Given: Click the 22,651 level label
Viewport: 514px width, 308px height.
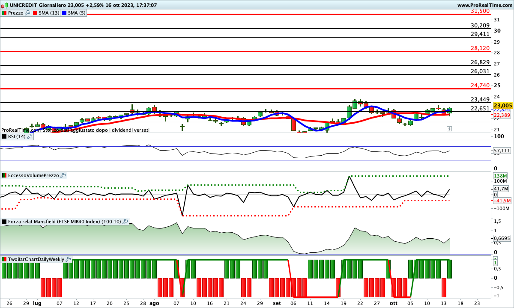Looking at the screenshot, I should (480, 108).
